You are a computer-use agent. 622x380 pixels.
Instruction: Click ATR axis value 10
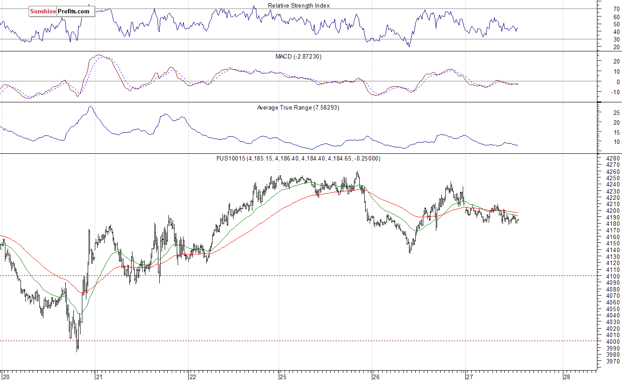616,142
